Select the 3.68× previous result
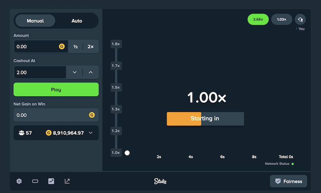Viewport: 321px width, 193px height. [258, 19]
